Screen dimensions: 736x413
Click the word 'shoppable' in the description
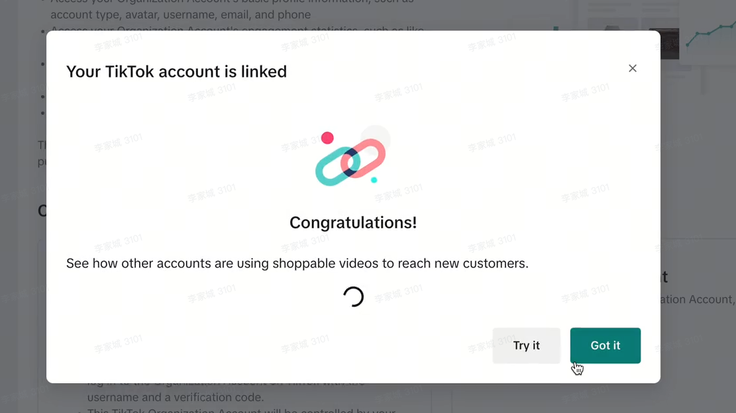(303, 263)
